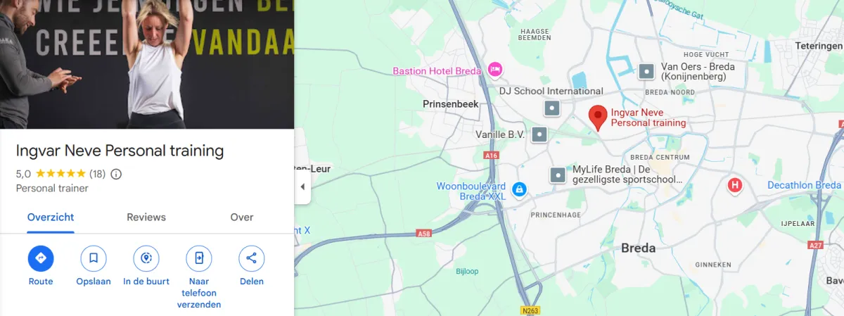This screenshot has height=316, width=844.
Task: Click Van Oers - Breda marker
Action: (x=646, y=71)
